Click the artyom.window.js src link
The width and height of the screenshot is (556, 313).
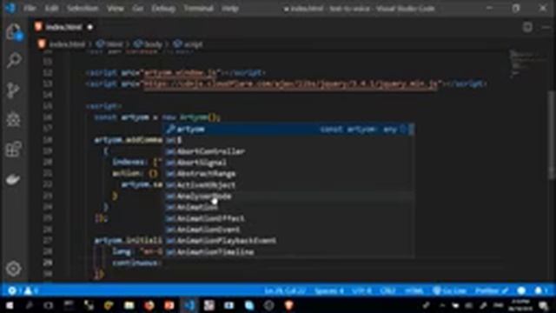[180, 73]
